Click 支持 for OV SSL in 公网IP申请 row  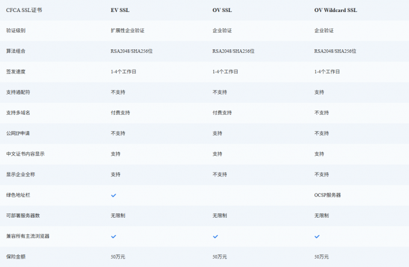(217, 133)
